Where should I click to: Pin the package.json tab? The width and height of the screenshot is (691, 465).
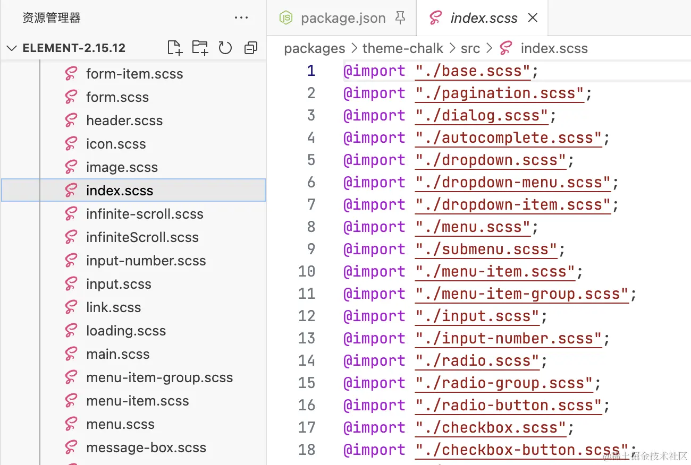400,18
